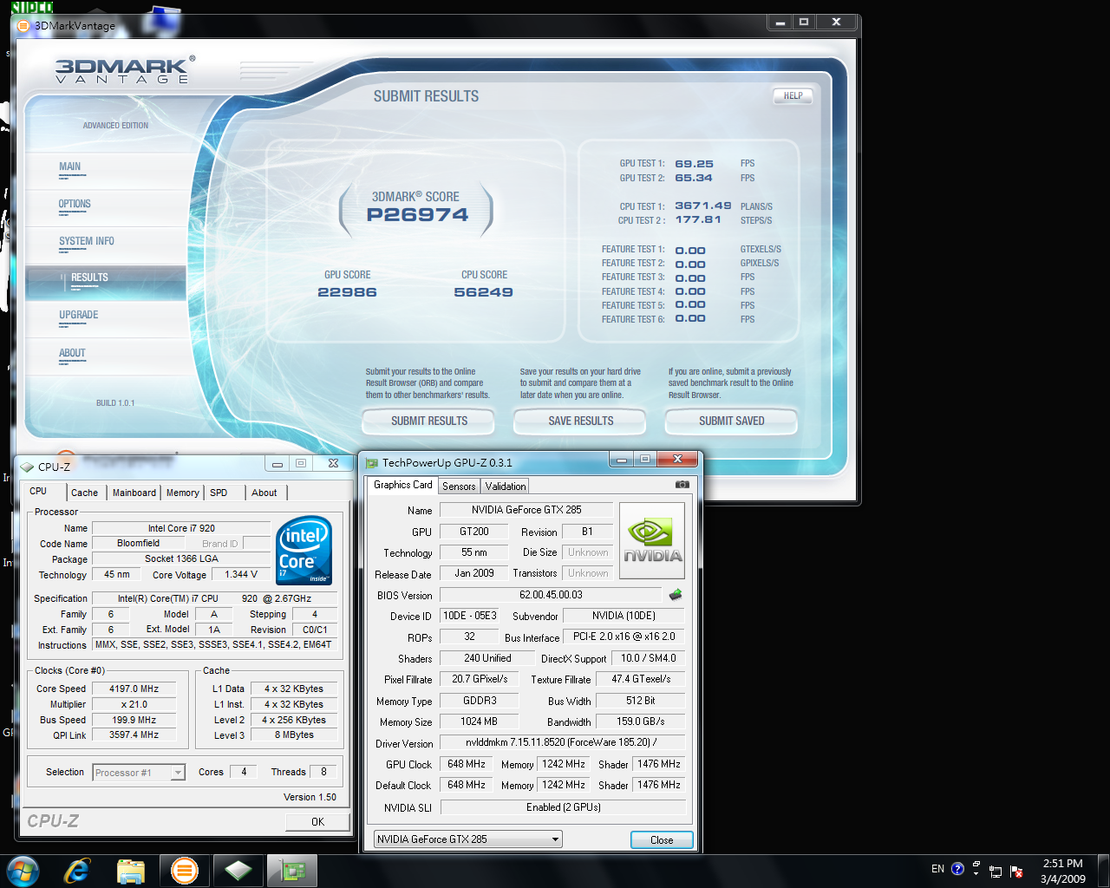Open the GPU selection dropdown in GPU-Z
The width and height of the screenshot is (1110, 888).
point(468,839)
